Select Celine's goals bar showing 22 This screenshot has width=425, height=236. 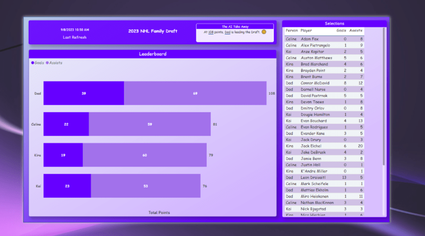point(66,124)
